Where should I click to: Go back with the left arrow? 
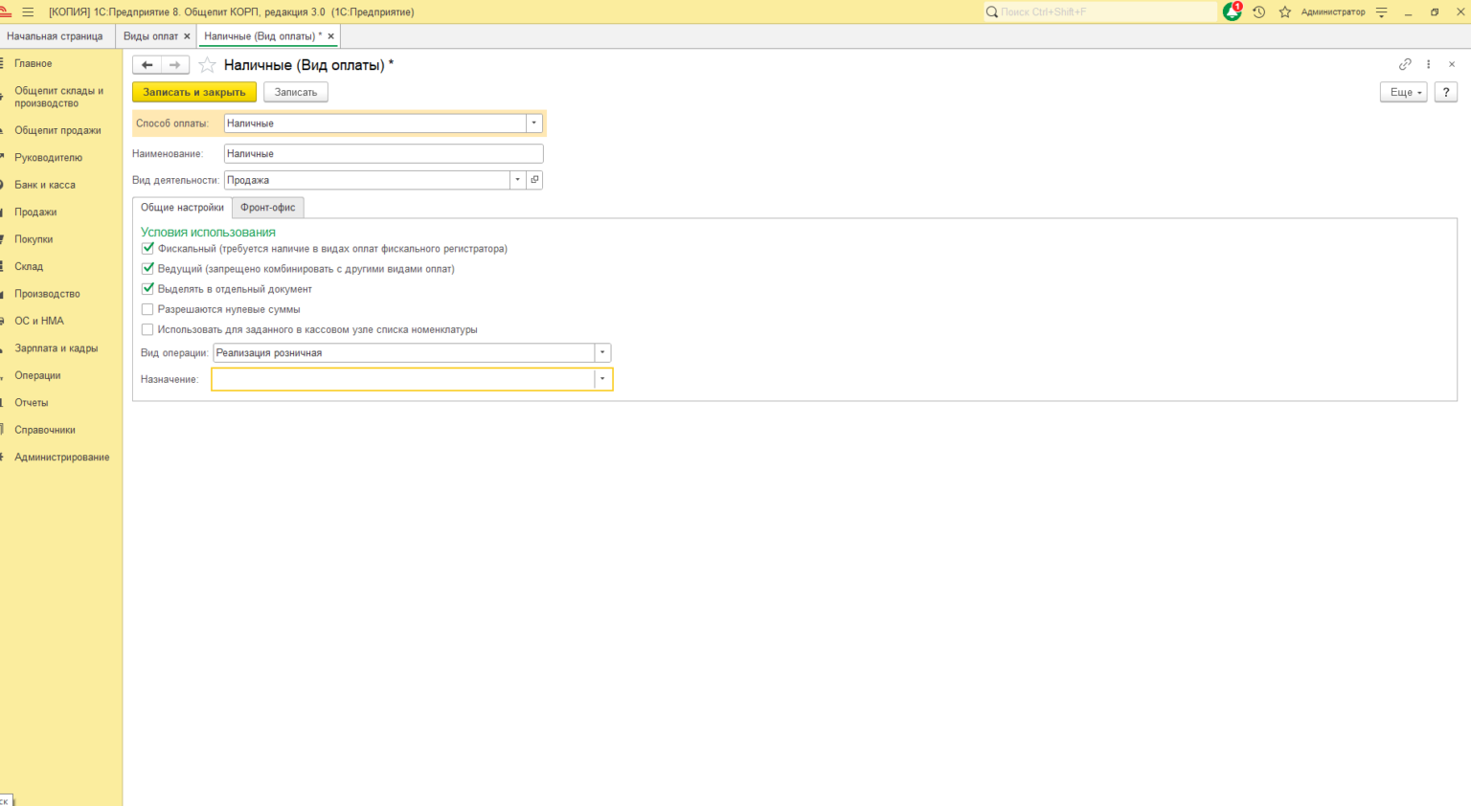tap(147, 65)
